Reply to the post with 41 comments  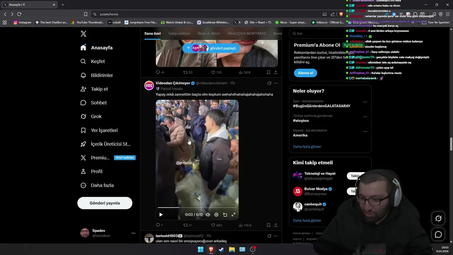(x=160, y=72)
